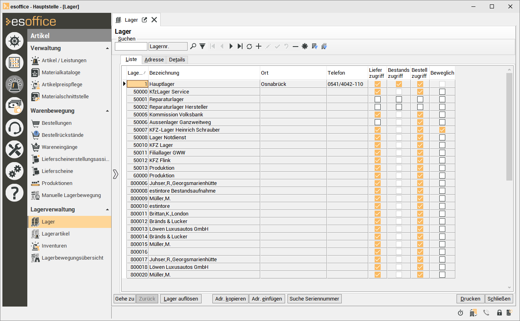Click the Adr. einfügen button
Screen dimensions: 520x321
[x=267, y=299]
